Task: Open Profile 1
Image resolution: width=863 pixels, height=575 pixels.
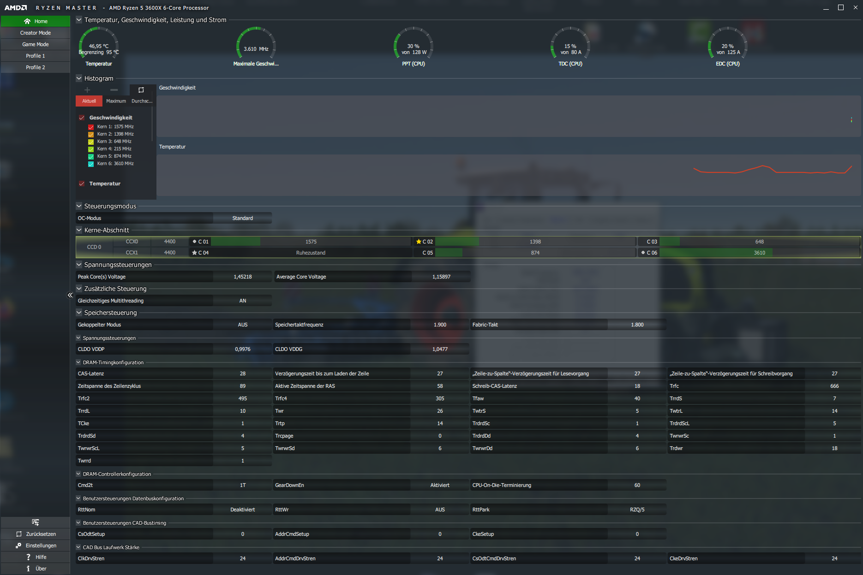Action: point(36,56)
